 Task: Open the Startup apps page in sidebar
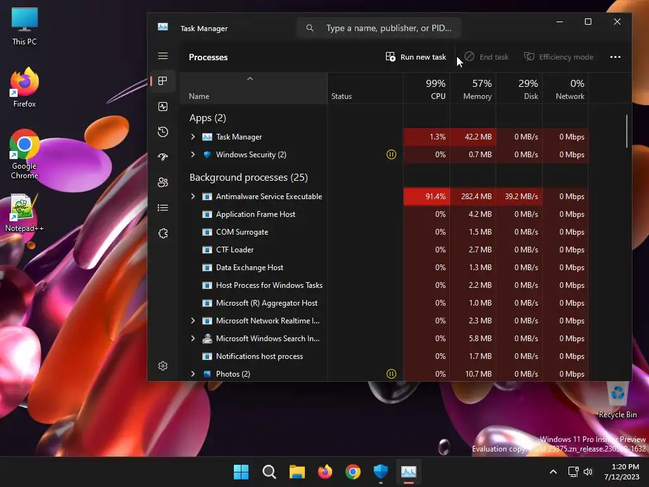163,157
